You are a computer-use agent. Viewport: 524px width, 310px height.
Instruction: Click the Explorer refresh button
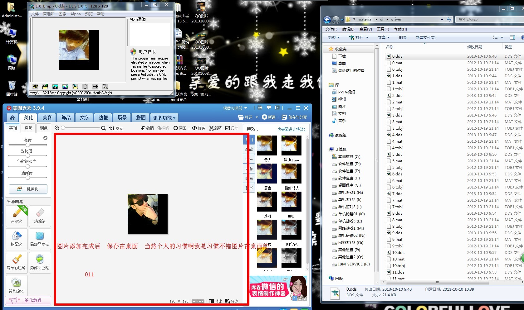(x=449, y=19)
